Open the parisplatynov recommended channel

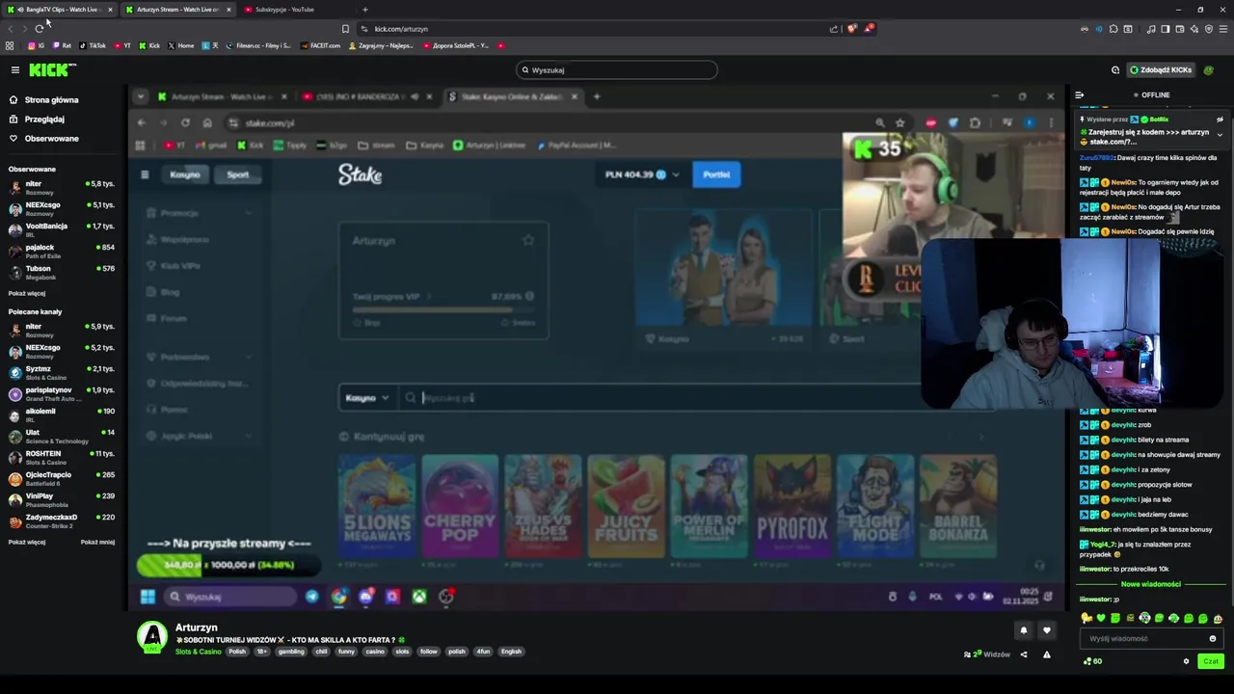click(x=61, y=393)
